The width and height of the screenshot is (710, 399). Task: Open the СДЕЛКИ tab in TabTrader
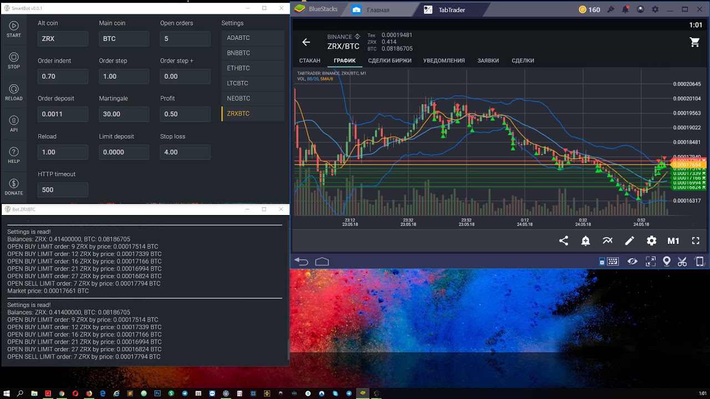pos(523,60)
